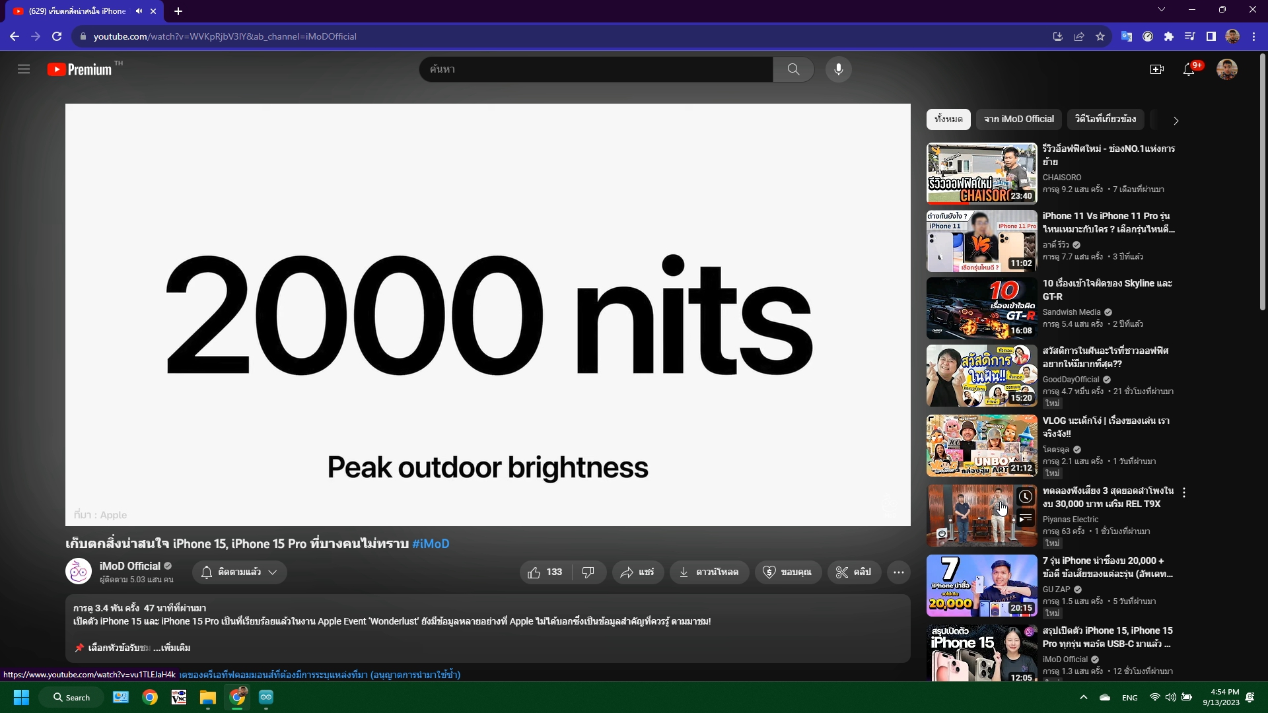Image resolution: width=1268 pixels, height=713 pixels.
Task: Open the iMoD Official verified badge
Action: click(x=168, y=566)
